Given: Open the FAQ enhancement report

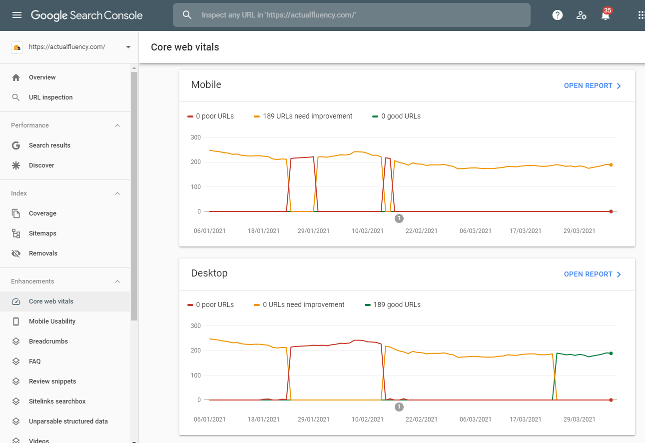Looking at the screenshot, I should [x=65, y=361].
